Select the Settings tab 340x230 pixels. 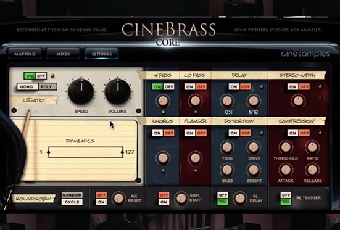pyautogui.click(x=101, y=54)
